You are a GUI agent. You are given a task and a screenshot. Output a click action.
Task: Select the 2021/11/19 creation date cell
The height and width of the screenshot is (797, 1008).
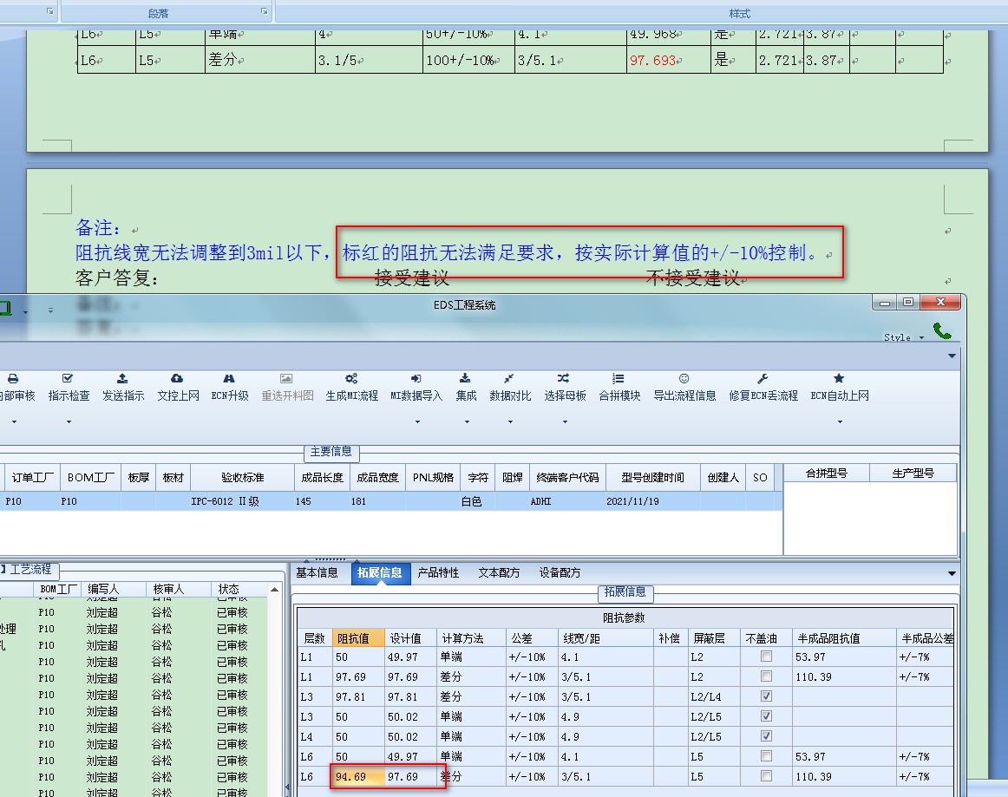652,501
